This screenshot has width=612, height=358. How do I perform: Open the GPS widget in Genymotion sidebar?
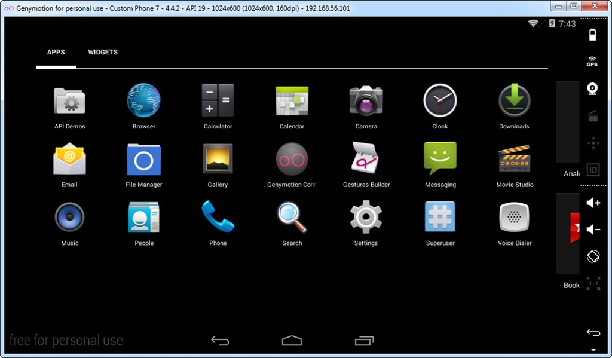592,62
